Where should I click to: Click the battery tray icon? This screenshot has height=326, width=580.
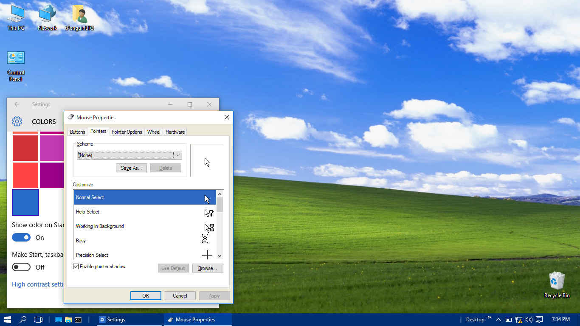click(x=509, y=320)
